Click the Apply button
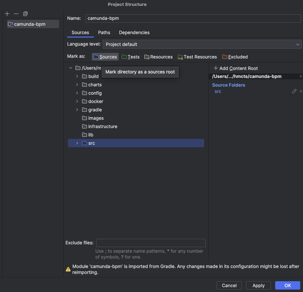 [258, 285]
